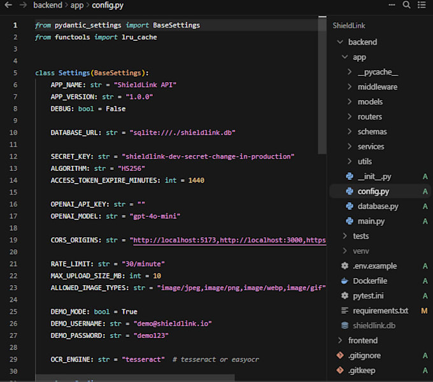Screen dimensions: 433x382
Task: Click the DATABASE_URL sqlite string
Action: [183, 133]
